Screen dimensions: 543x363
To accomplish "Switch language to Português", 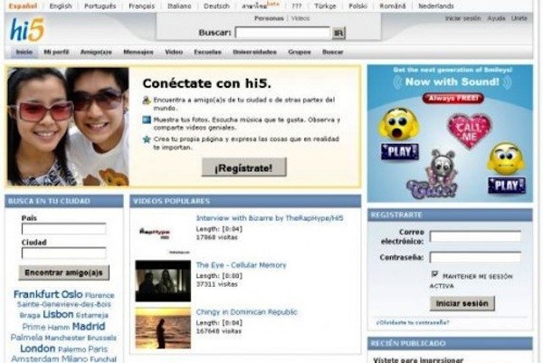I will [100, 6].
